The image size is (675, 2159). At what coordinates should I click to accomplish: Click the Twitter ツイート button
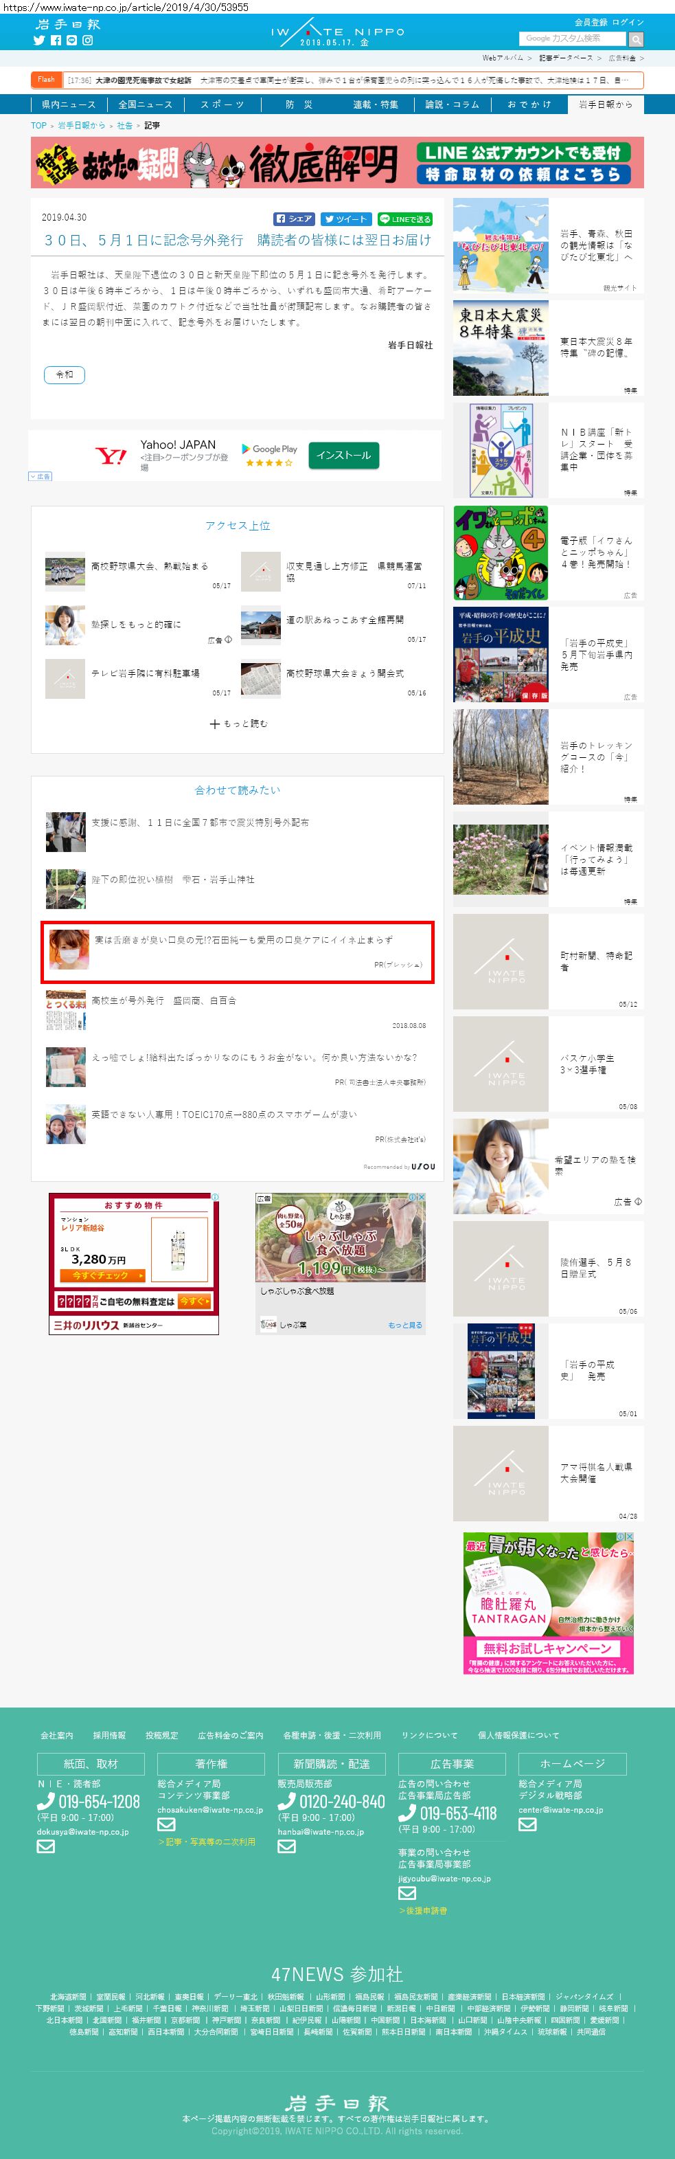[x=346, y=219]
